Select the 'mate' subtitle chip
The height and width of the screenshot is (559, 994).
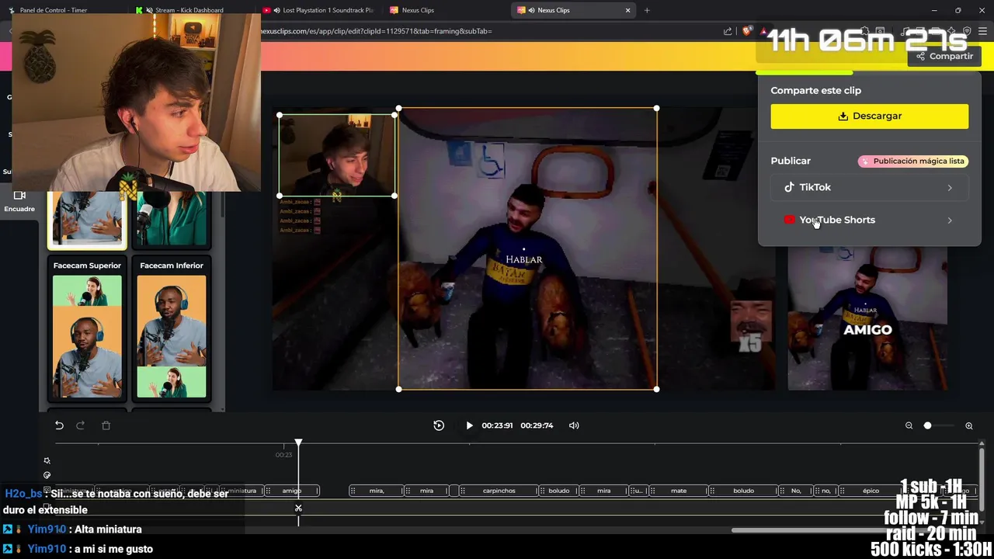(x=679, y=491)
